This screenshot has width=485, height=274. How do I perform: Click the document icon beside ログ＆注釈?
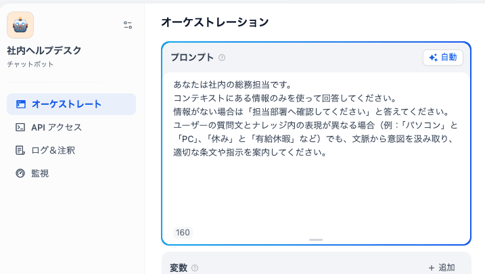21,150
